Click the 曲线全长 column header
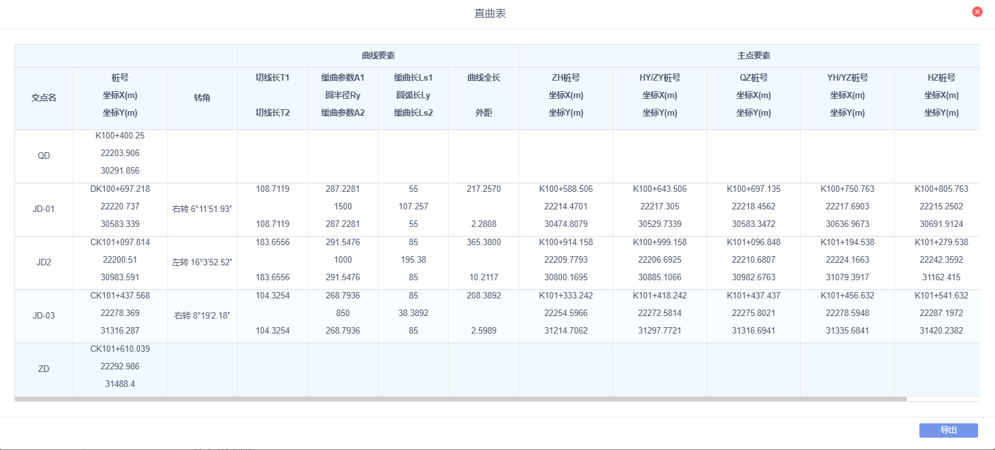Image resolution: width=995 pixels, height=450 pixels. click(483, 78)
